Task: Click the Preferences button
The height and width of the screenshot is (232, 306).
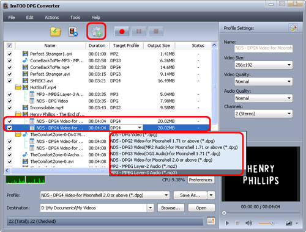Action: [201, 179]
